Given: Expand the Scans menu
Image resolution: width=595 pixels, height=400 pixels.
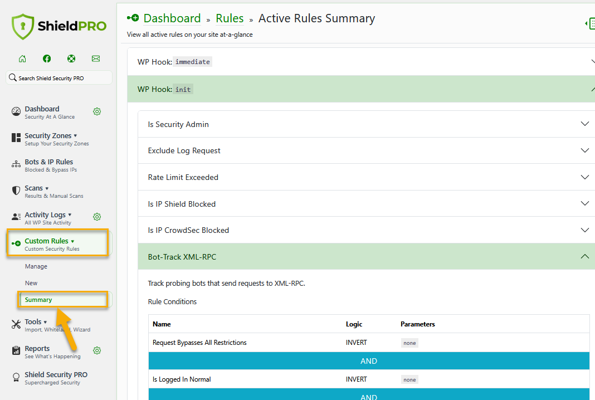Looking at the screenshot, I should coord(54,192).
